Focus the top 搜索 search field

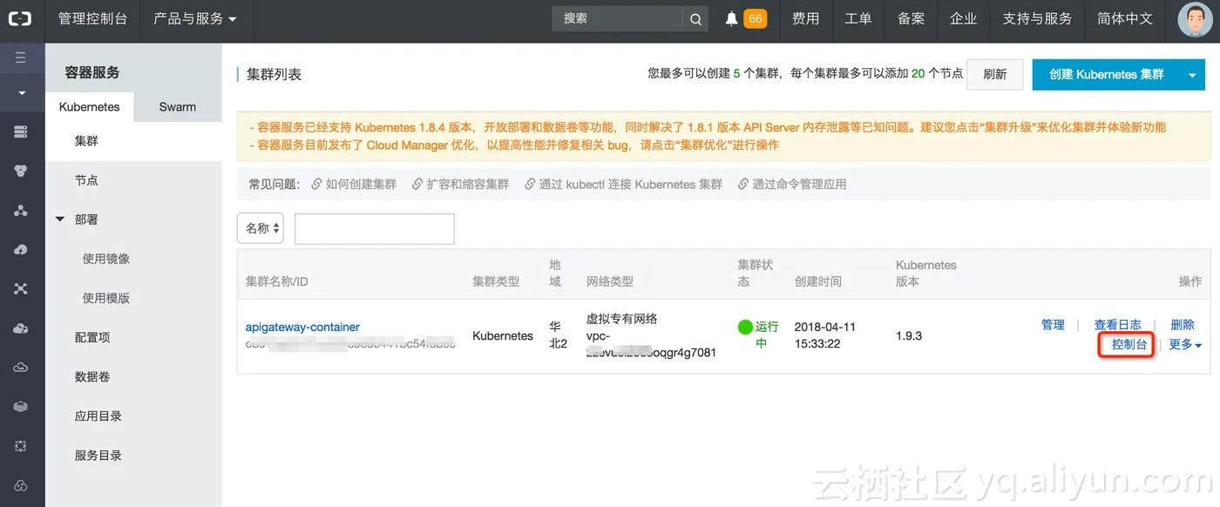[618, 19]
